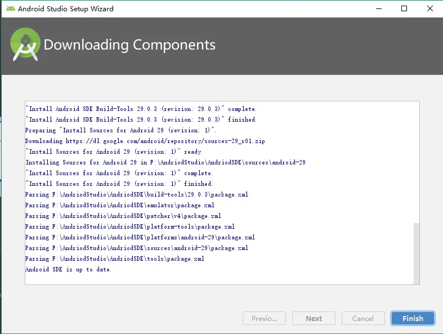Click the 'Parsing ...\platforms\android-29\package.xml' line
Image resolution: width=443 pixels, height=334 pixels.
pos(140,237)
